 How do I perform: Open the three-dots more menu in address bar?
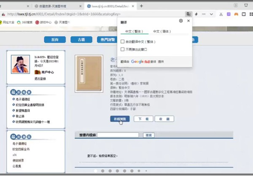pos(204,14)
